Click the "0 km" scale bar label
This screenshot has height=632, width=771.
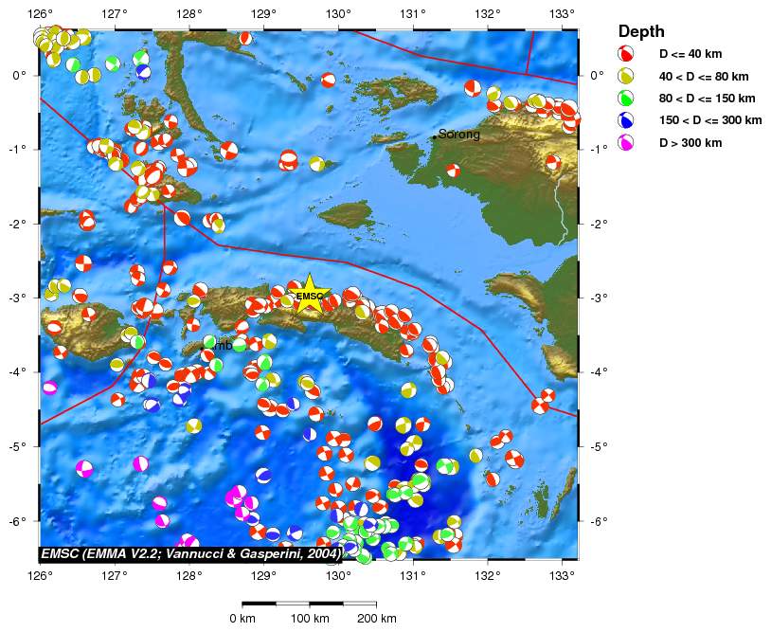[x=242, y=619]
